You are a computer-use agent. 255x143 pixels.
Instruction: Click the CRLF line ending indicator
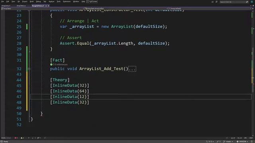tap(251, 138)
